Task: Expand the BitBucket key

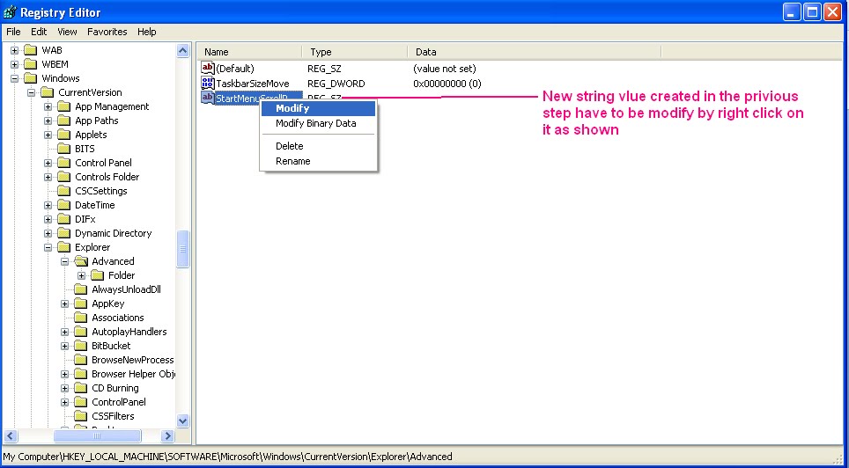Action: click(x=65, y=346)
